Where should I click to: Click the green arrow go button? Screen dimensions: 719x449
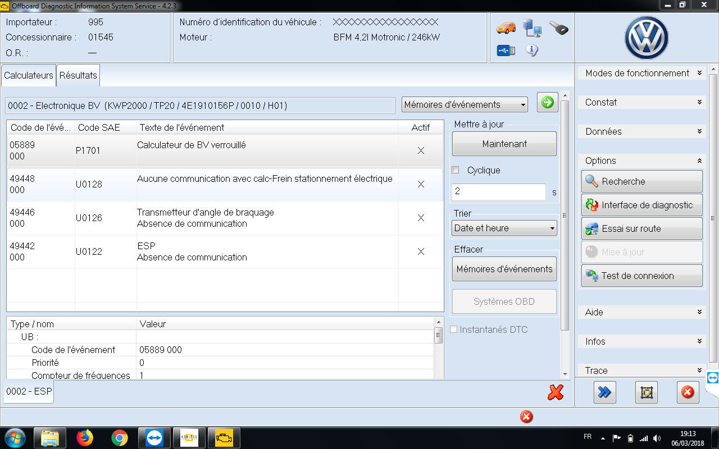tap(547, 103)
